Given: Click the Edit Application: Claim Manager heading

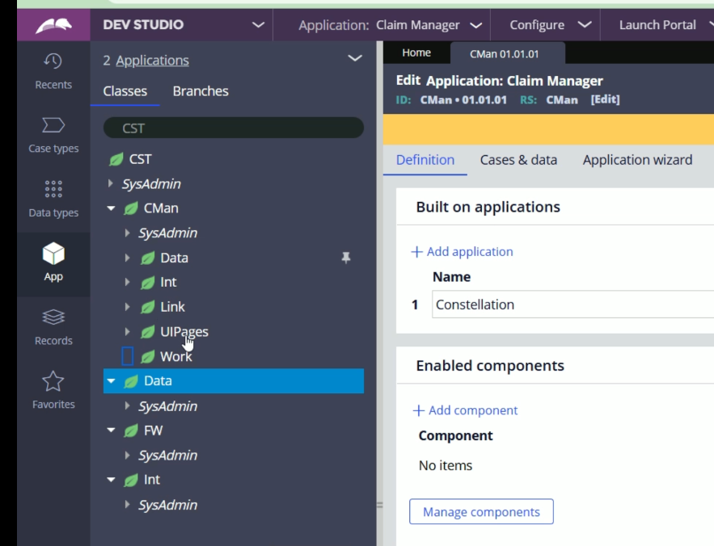Looking at the screenshot, I should (x=499, y=81).
